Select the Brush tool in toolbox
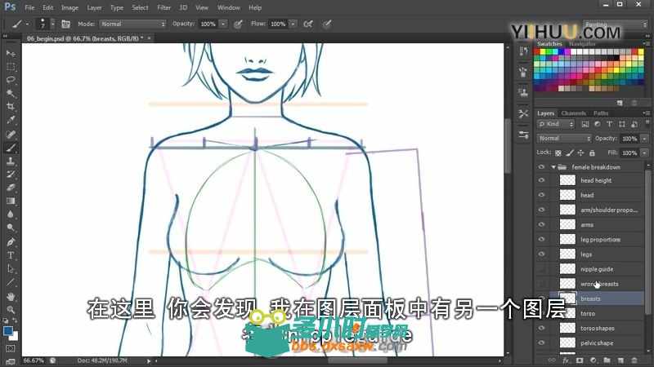The image size is (654, 367). point(11,148)
